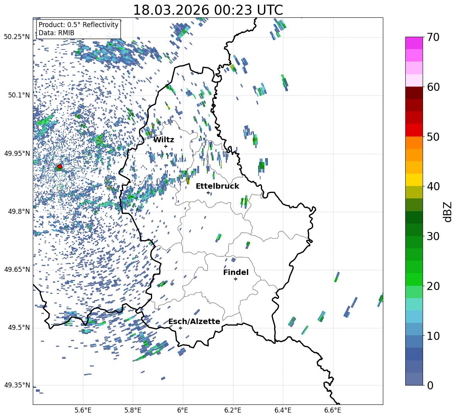
Task: Click the 49.35°N latitude tick label
Action: click(x=17, y=385)
